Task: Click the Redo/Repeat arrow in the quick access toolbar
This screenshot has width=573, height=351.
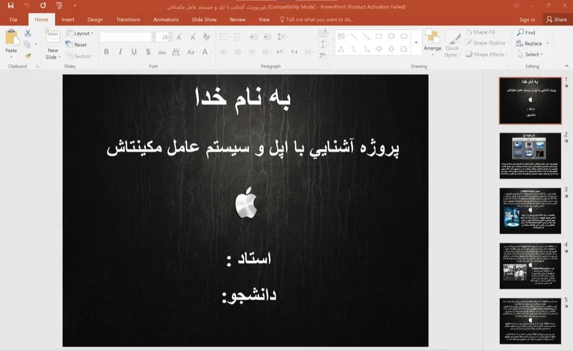Action: click(43, 6)
